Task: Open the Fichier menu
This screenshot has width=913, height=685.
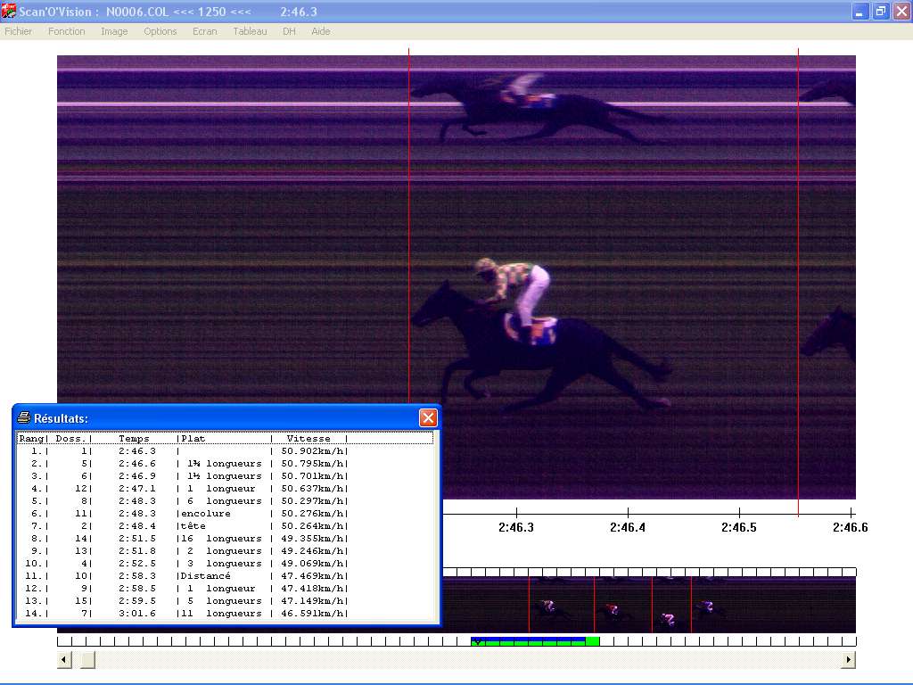Action: (18, 31)
